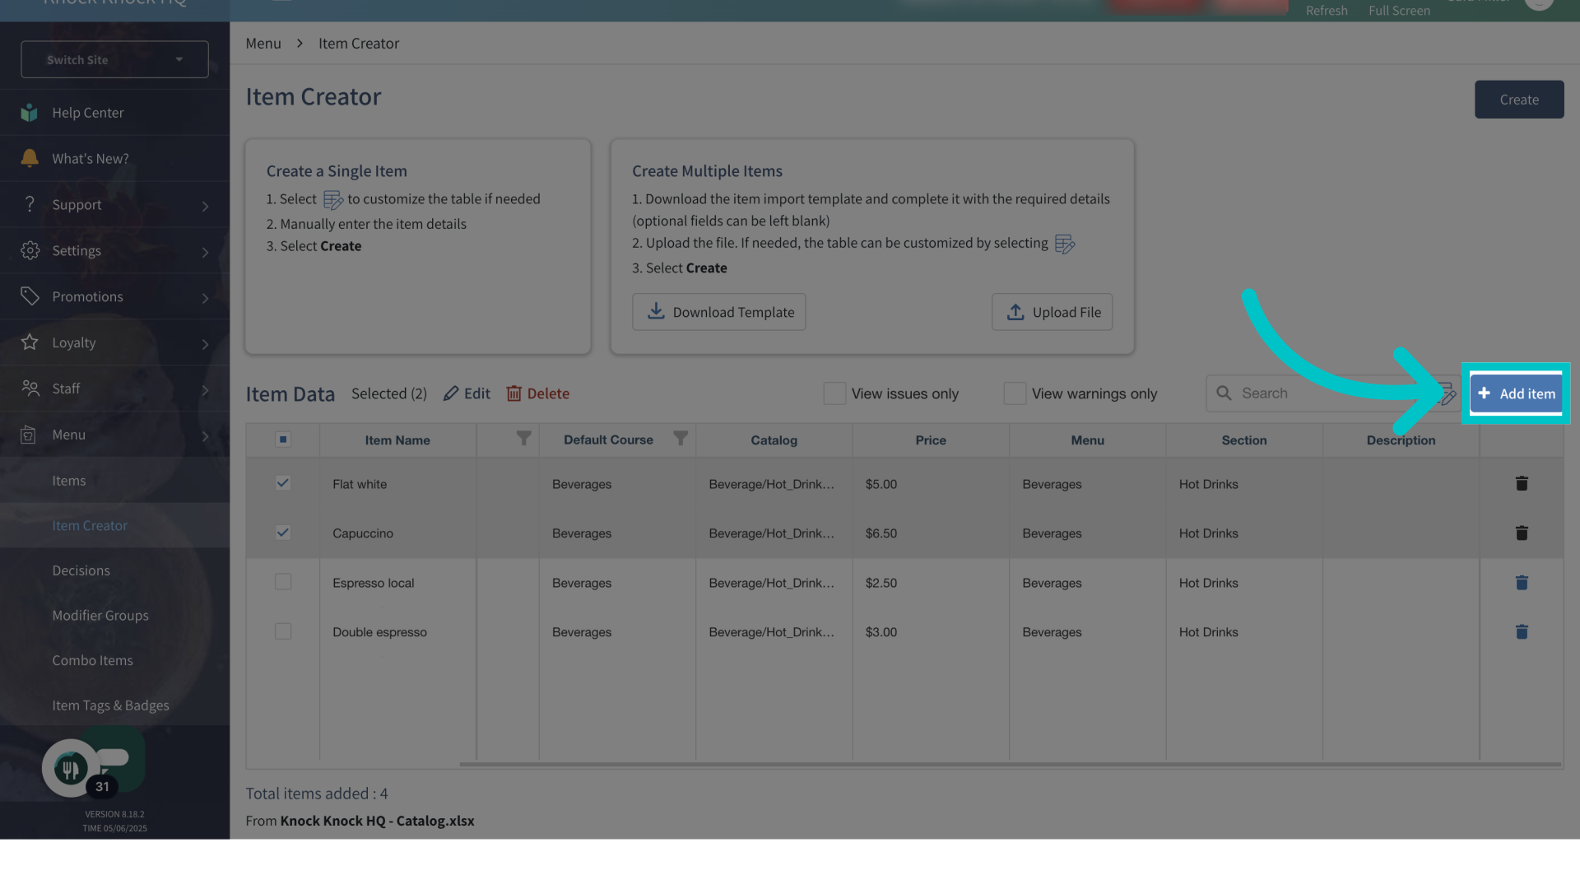This screenshot has height=889, width=1580.
Task: Uncheck the Capuccino row checkbox
Action: click(283, 533)
